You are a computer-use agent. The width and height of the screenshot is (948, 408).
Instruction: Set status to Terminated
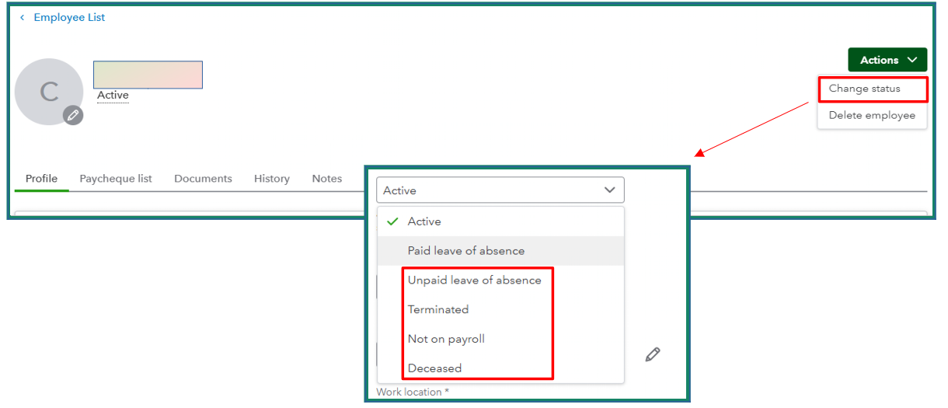[x=438, y=309]
